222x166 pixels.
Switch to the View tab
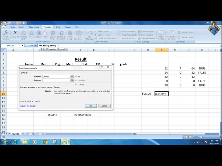tap(77, 27)
